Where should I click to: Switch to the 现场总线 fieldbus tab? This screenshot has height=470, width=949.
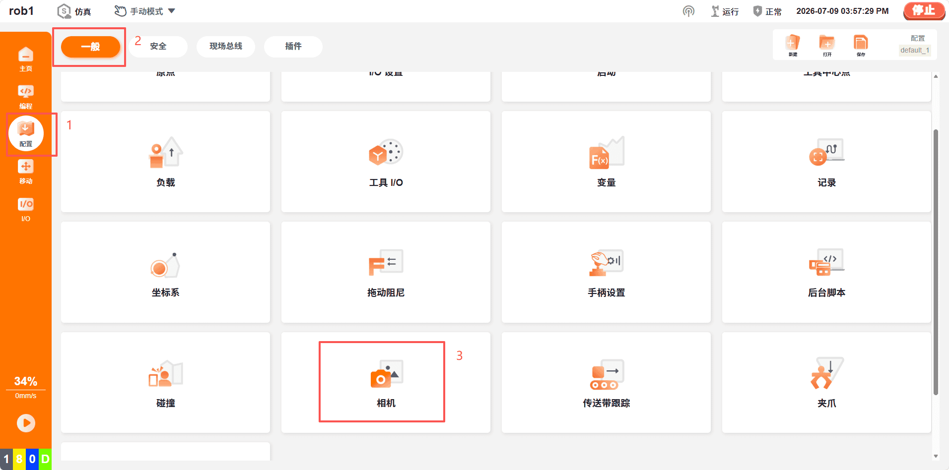[226, 46]
